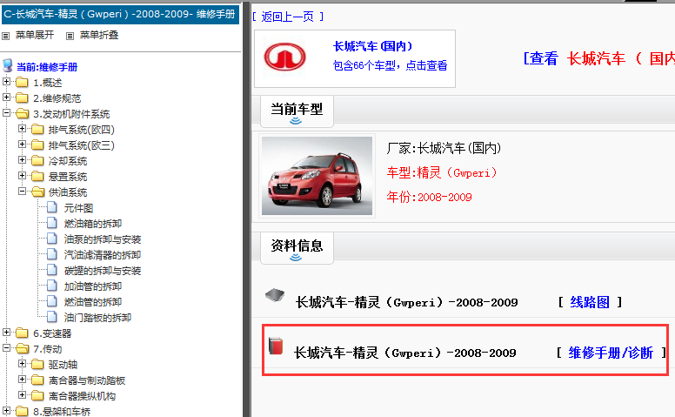The width and height of the screenshot is (675, 417).
Task: Click the folder icon of 驱动轴
Action: point(37,365)
